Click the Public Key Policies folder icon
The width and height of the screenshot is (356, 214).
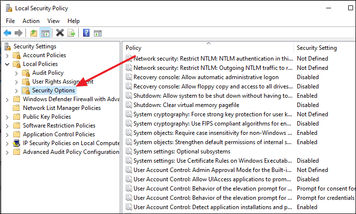16,117
